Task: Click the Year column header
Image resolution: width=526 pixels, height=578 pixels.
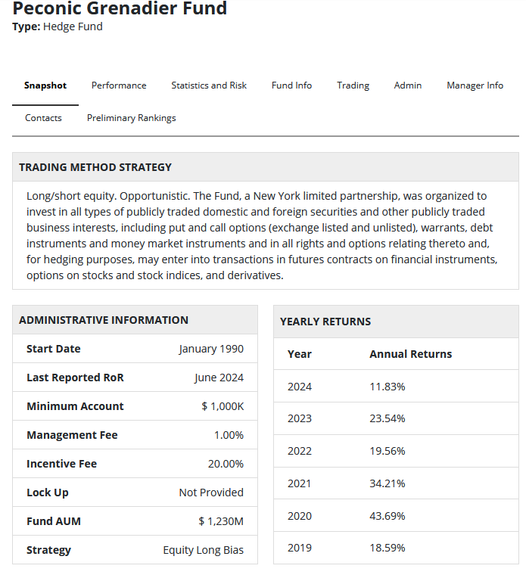Action: click(x=300, y=354)
